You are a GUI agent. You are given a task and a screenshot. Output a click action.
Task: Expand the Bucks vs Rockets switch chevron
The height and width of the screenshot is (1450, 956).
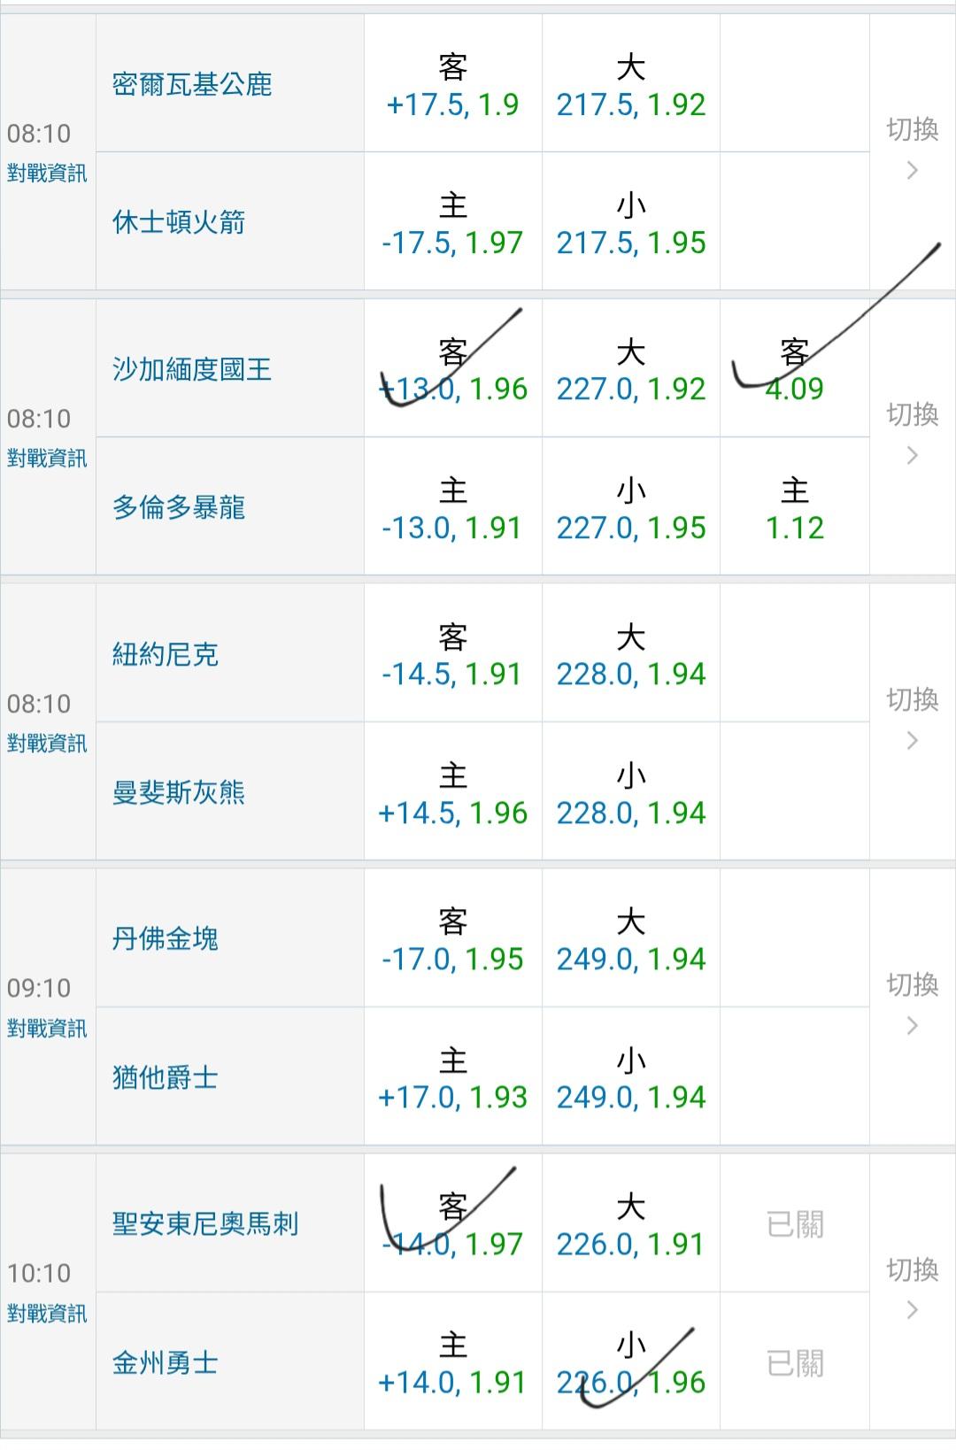coord(913,171)
